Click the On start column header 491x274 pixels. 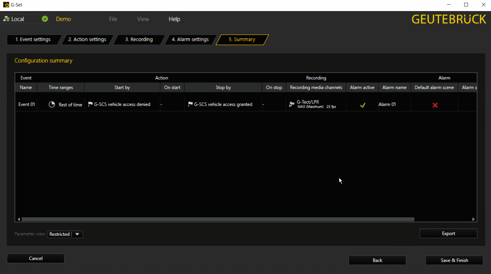(172, 88)
